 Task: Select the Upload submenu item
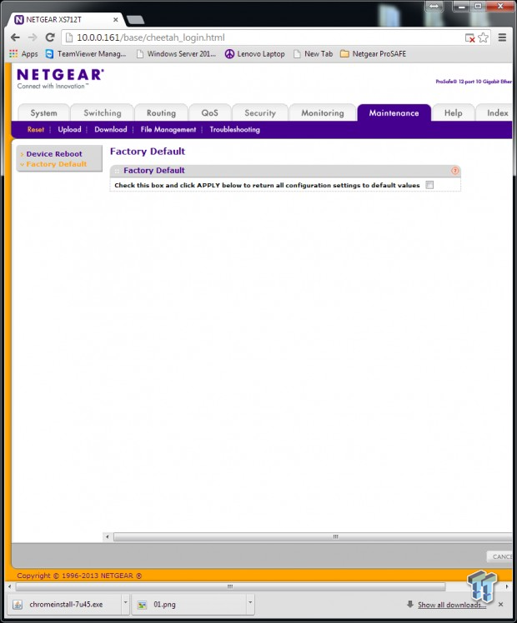69,130
